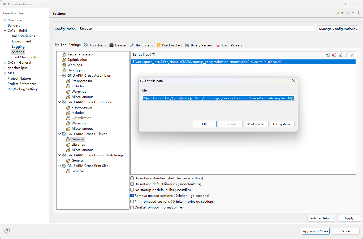Enable Print removed sections option
The height and width of the screenshot is (239, 363).
click(x=132, y=202)
